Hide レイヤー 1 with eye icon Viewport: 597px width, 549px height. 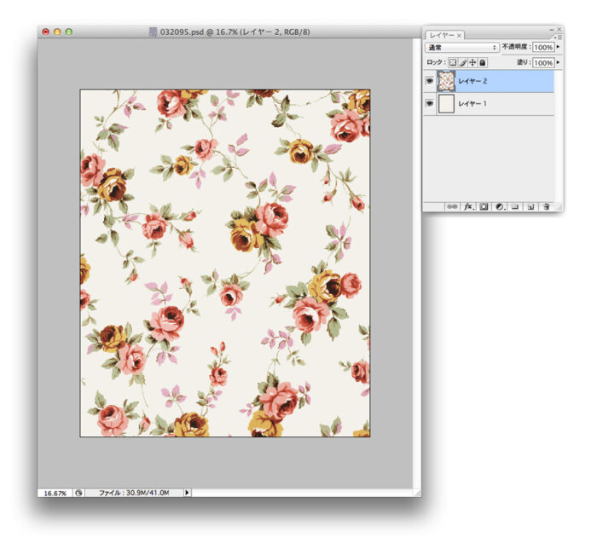(x=429, y=104)
